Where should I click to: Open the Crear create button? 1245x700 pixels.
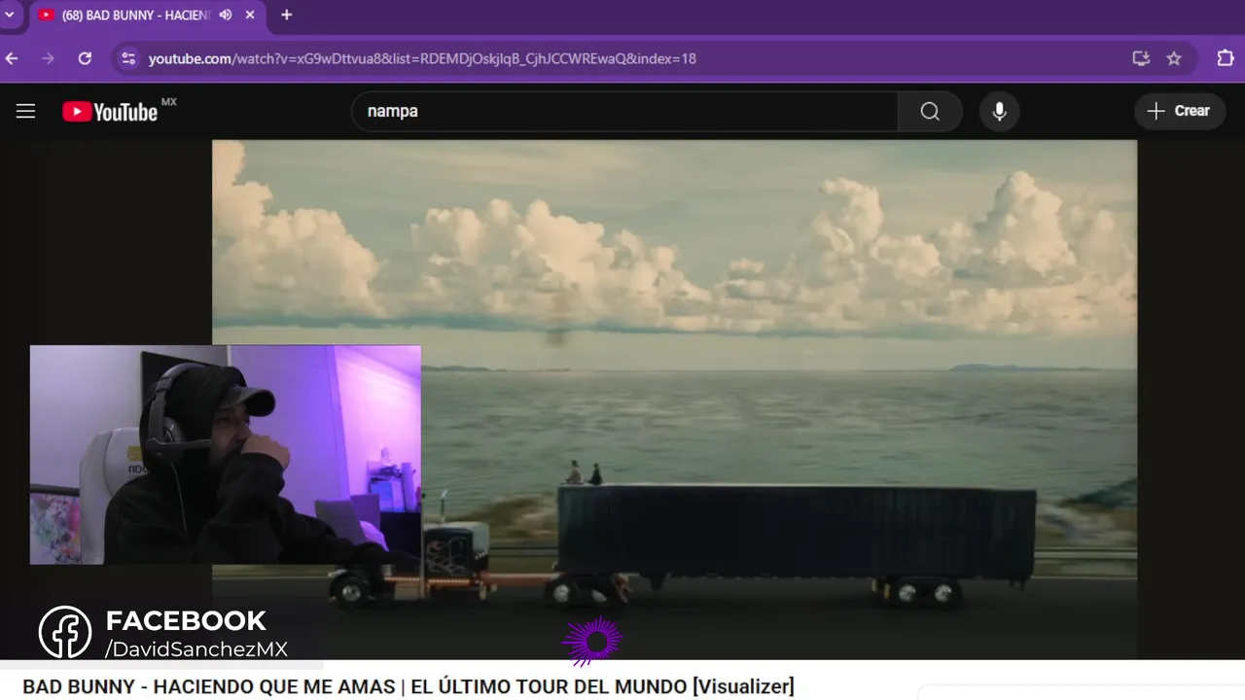pos(1178,111)
